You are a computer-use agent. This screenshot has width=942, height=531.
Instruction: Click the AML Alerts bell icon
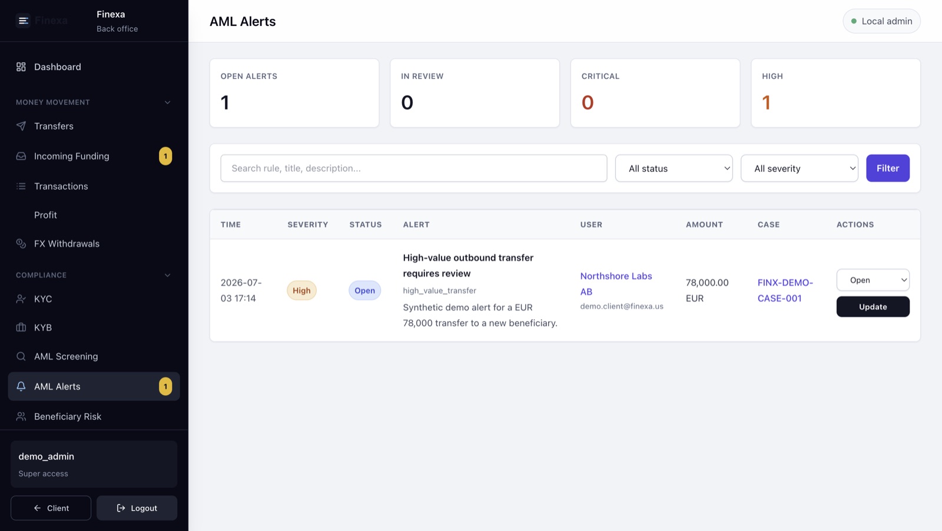21,386
